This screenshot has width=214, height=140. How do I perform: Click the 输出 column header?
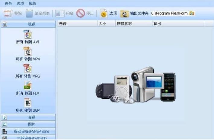click(x=178, y=24)
